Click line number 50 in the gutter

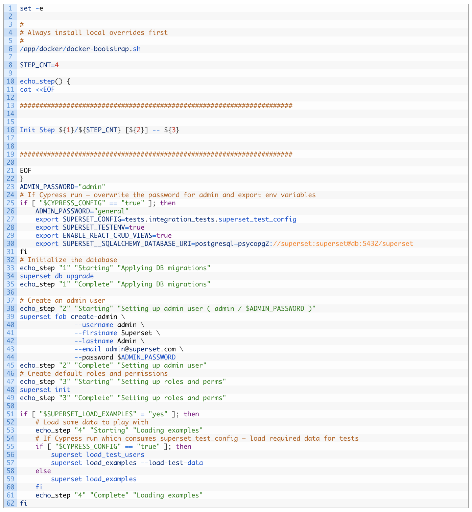pos(10,406)
